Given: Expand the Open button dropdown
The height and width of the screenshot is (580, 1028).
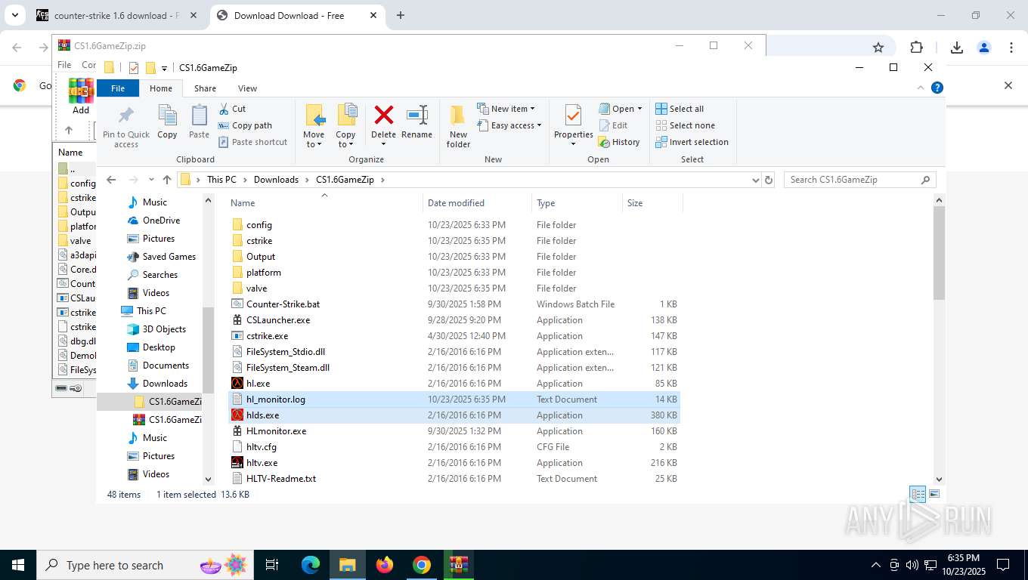Looking at the screenshot, I should 621,109.
